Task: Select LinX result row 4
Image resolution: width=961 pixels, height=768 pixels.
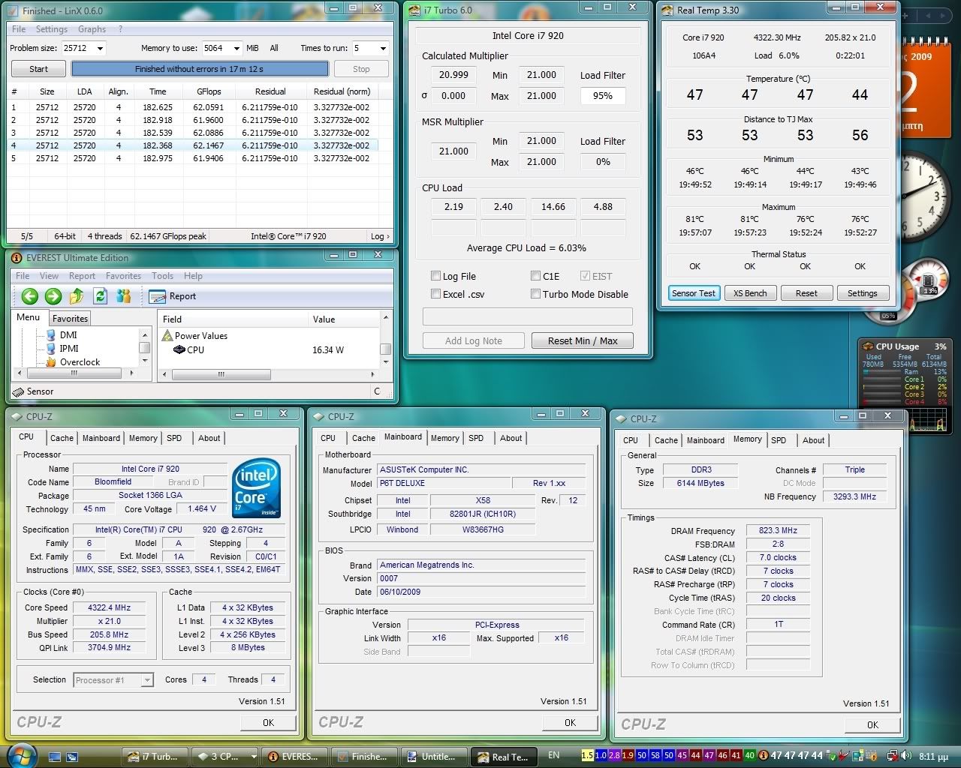Action: click(193, 145)
